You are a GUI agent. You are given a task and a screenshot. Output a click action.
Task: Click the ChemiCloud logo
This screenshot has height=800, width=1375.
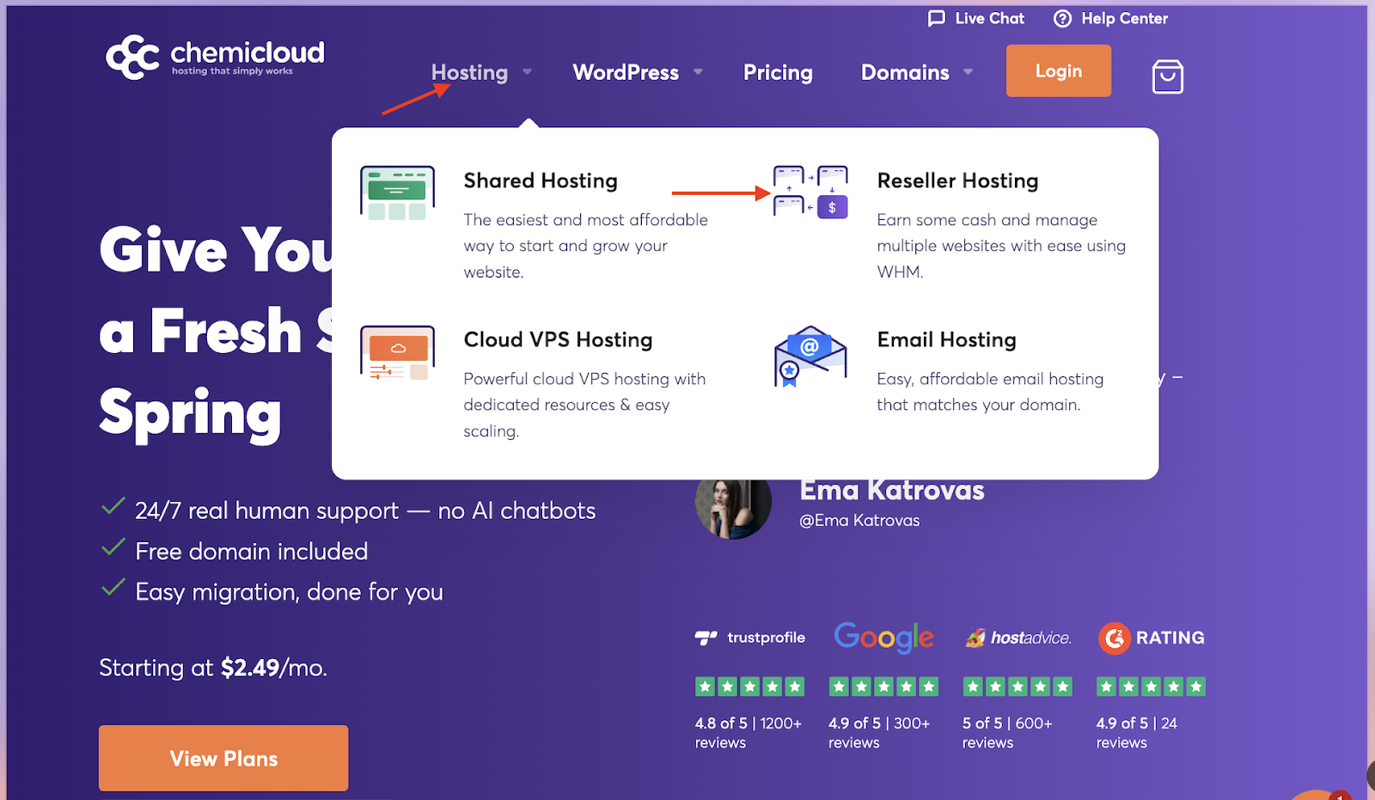tap(215, 58)
